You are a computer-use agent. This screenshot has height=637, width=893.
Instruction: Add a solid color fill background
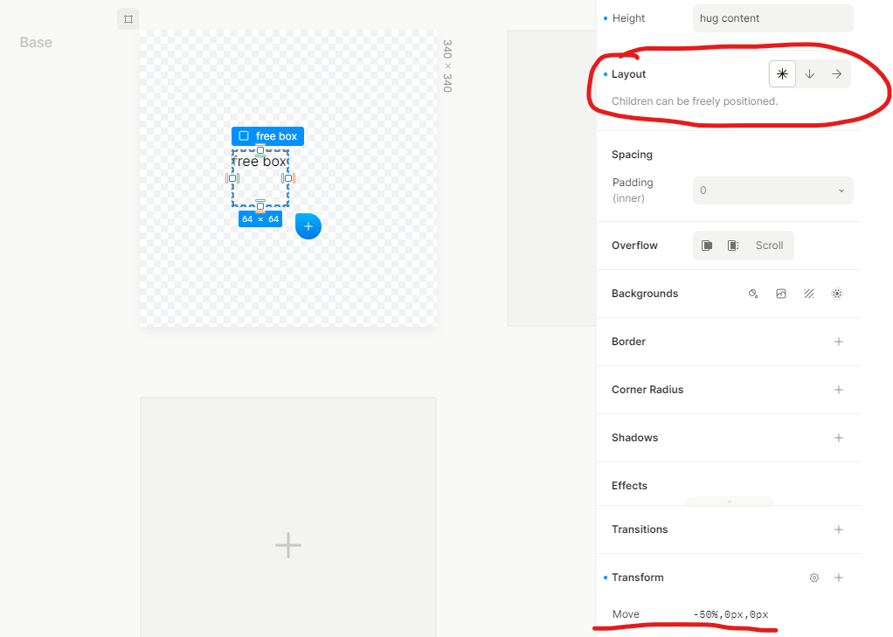coord(753,294)
